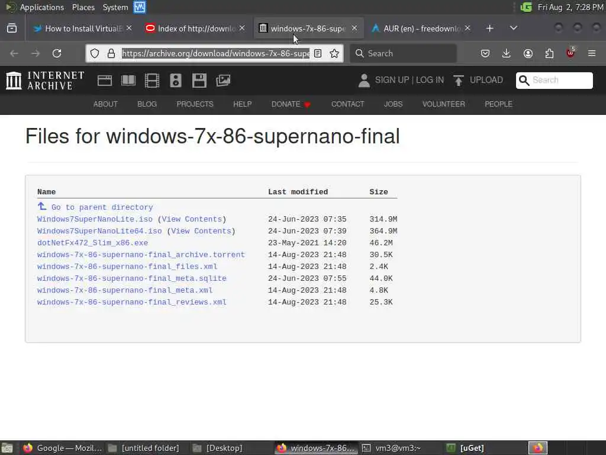Open windows-7x-86-supernano-final_reviews.xml
The height and width of the screenshot is (455, 606).
(x=131, y=302)
